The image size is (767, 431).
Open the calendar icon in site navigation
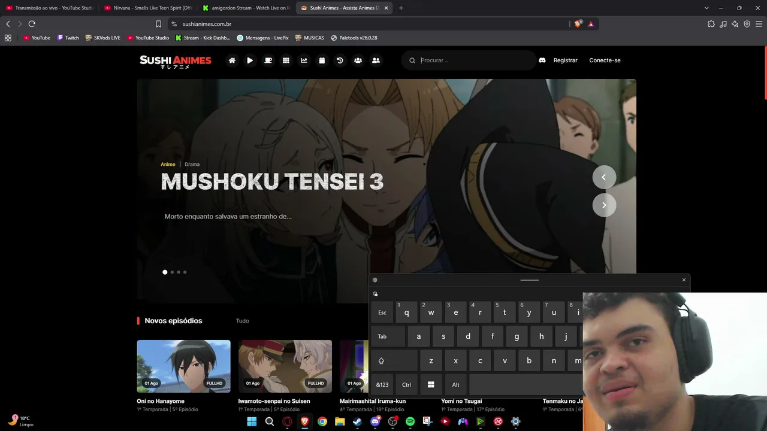[x=322, y=60]
